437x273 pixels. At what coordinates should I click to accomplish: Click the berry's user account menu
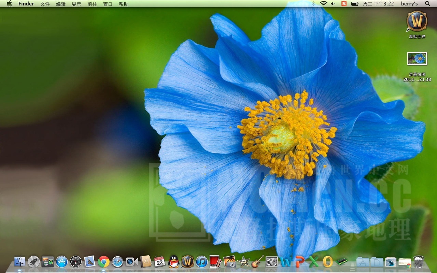[409, 4]
